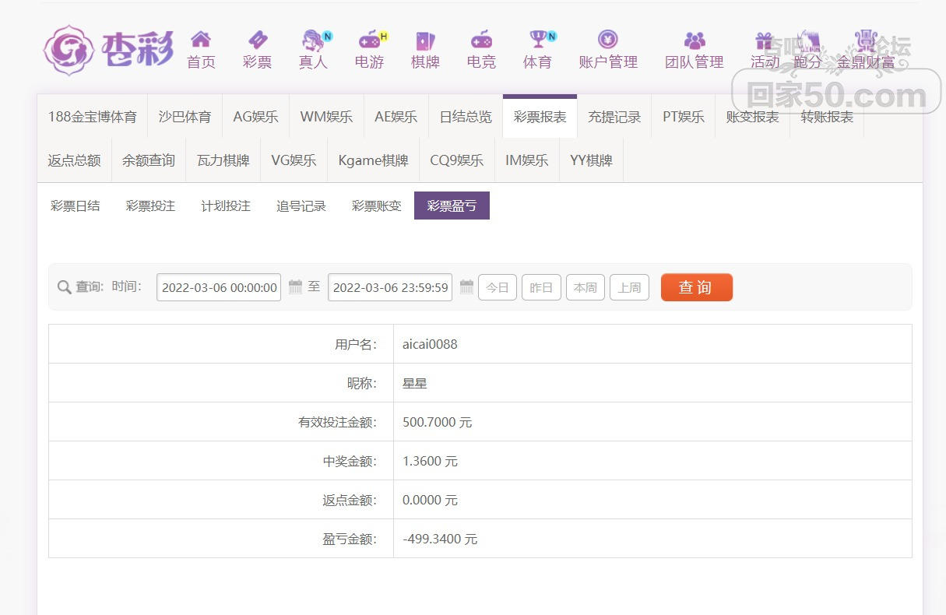Image resolution: width=946 pixels, height=615 pixels.
Task: Select the 彩票投注 sub-tab
Action: point(150,206)
